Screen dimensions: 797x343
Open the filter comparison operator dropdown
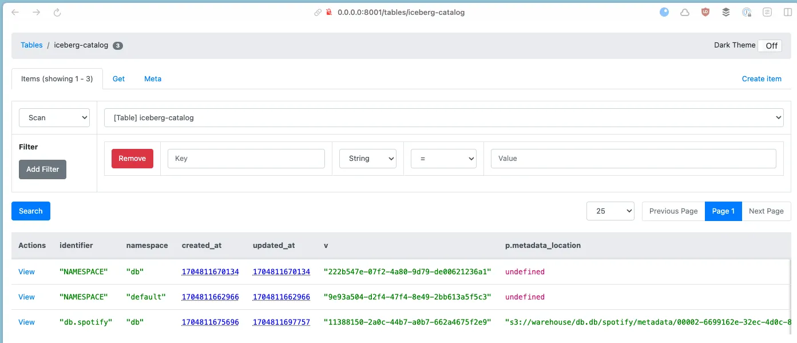pos(443,159)
